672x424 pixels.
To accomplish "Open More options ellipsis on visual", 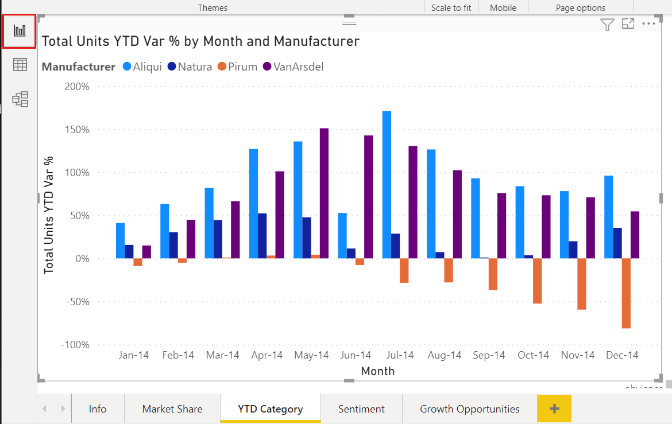I will (x=648, y=24).
